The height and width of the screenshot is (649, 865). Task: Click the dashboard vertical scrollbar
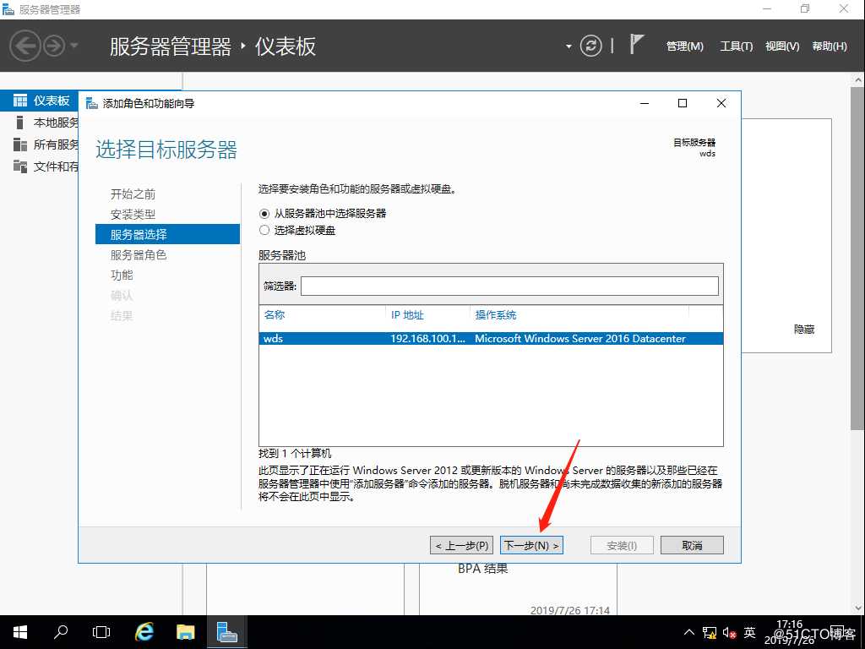tap(857, 258)
